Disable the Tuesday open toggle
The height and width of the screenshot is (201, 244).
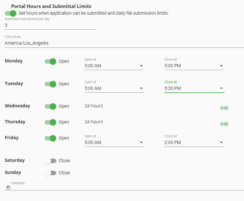point(50,84)
